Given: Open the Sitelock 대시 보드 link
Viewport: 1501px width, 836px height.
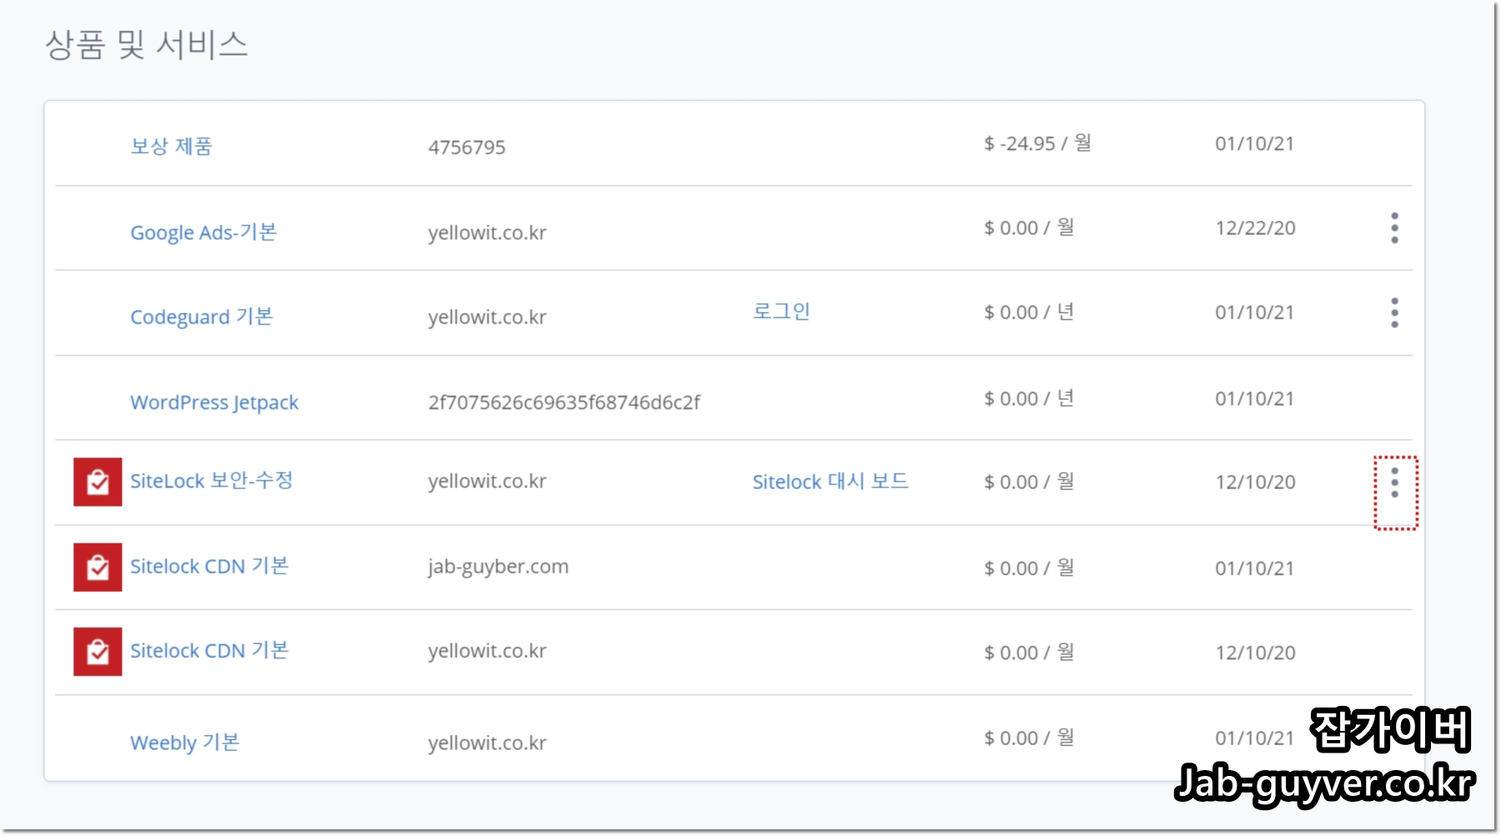Looking at the screenshot, I should click(x=831, y=481).
